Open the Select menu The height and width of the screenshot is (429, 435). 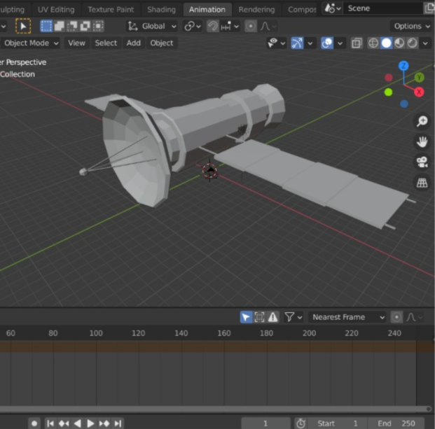click(106, 43)
